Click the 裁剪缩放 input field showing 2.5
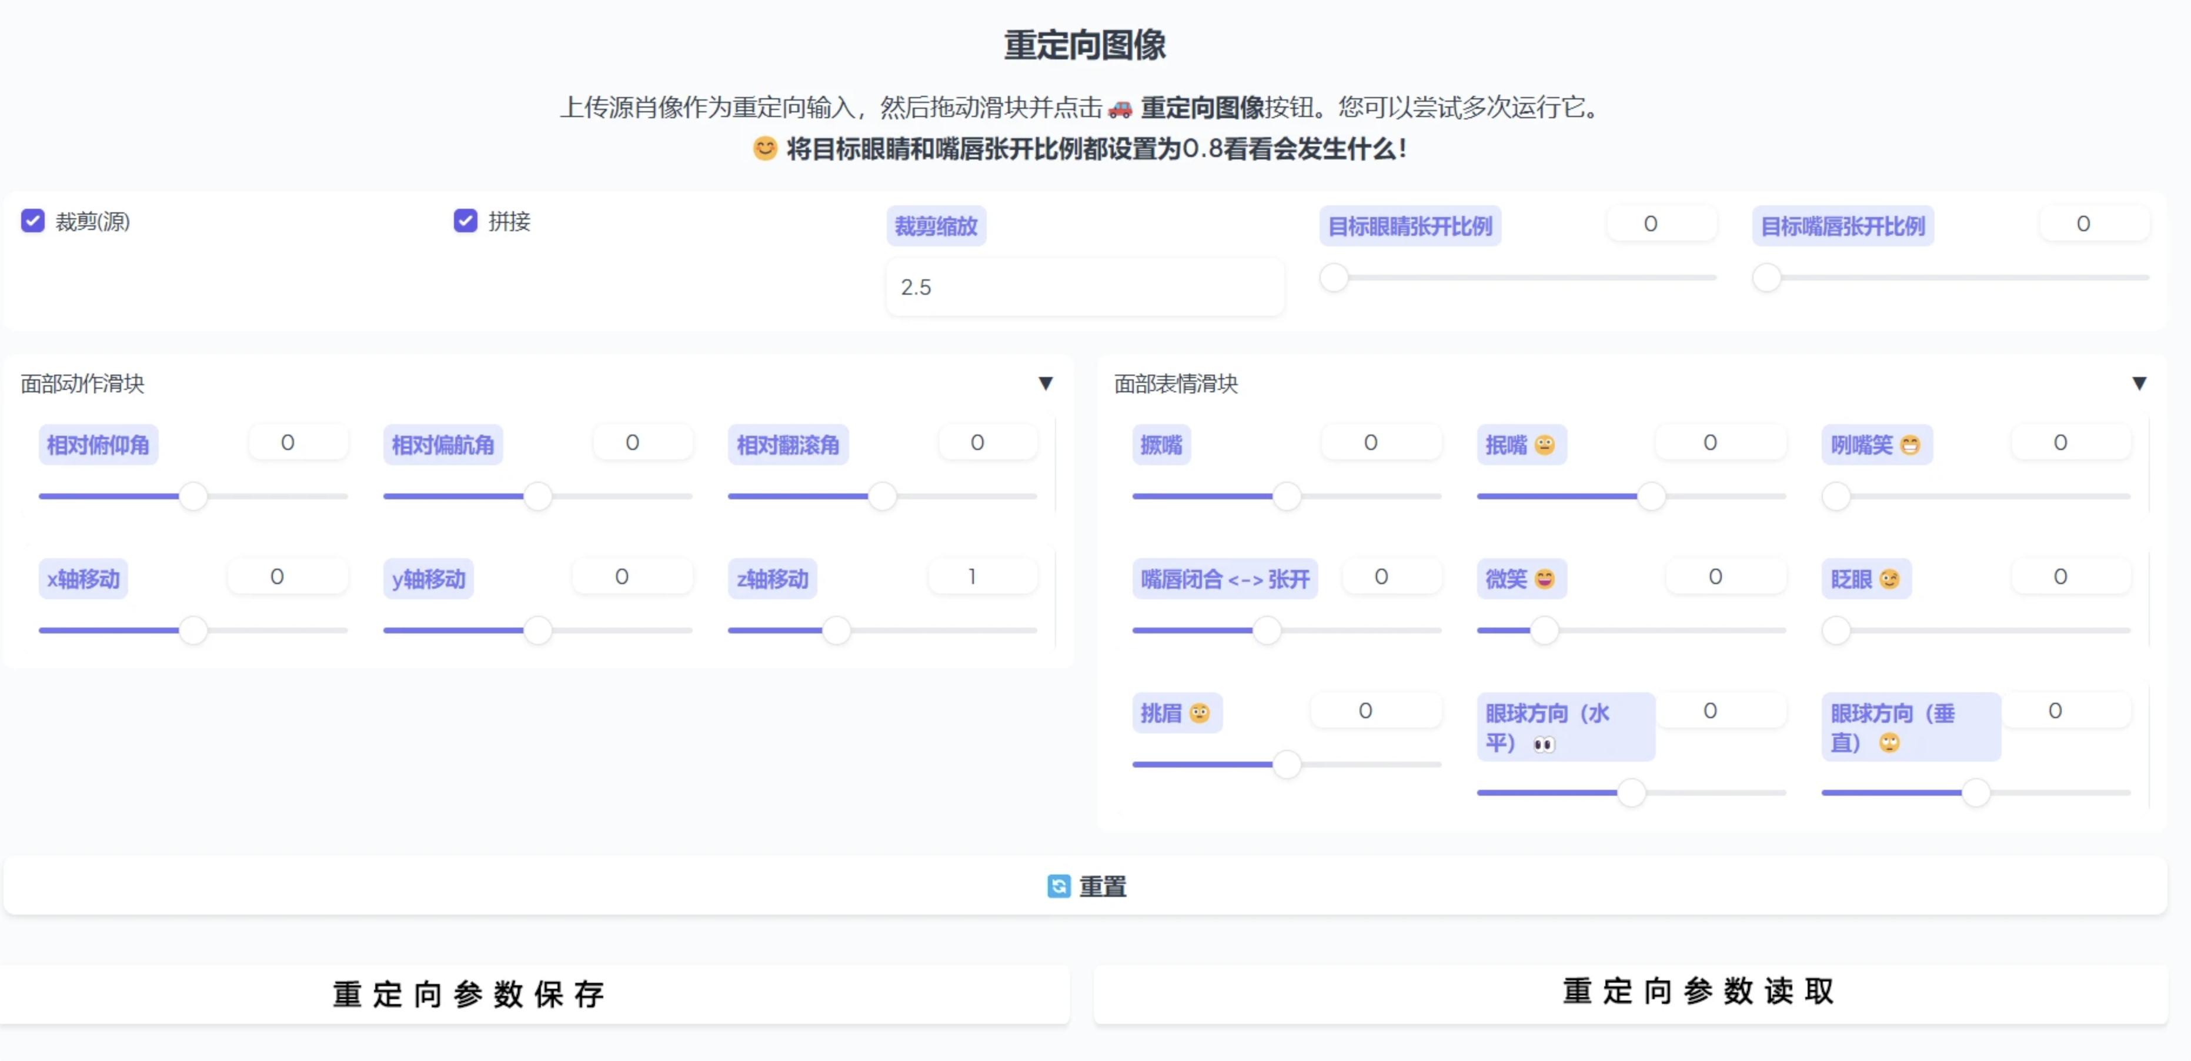Viewport: 2191px width, 1061px height. pyautogui.click(x=1084, y=288)
